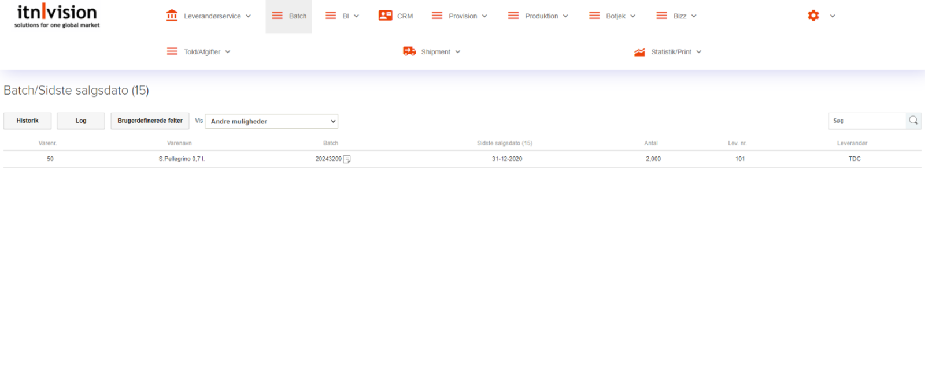Click the Leverandørservice bank building icon
The image size is (925, 378).
[172, 16]
